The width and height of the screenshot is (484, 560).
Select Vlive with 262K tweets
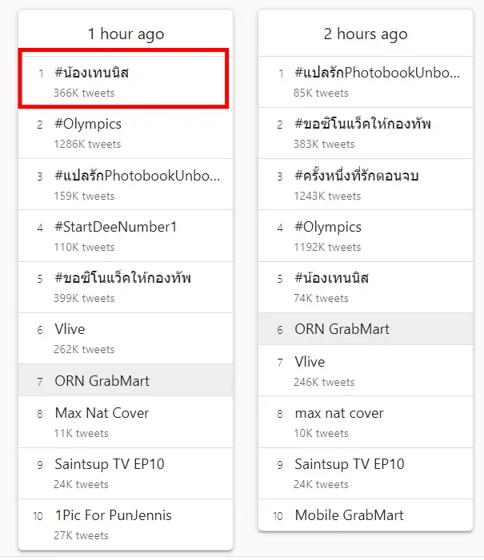pyautogui.click(x=70, y=329)
